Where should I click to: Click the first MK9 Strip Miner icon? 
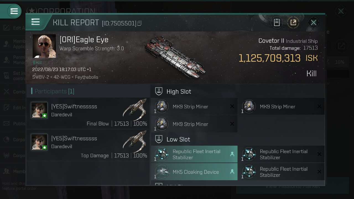tap(162, 107)
